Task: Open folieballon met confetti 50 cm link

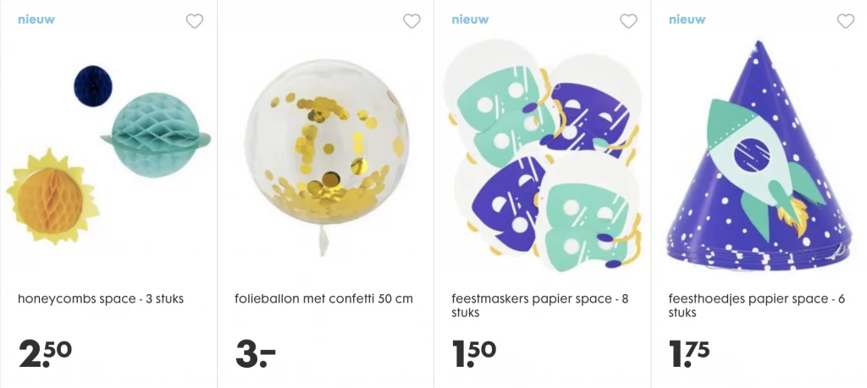Action: tap(323, 299)
